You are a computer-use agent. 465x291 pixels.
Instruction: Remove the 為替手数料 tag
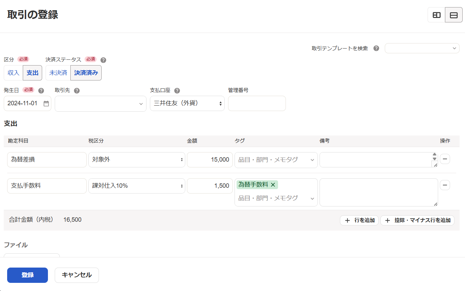point(273,185)
